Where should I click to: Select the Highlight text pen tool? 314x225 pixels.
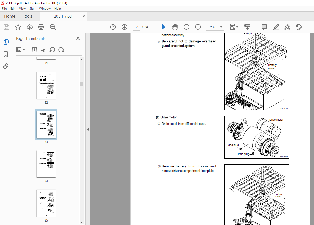(x=276, y=27)
